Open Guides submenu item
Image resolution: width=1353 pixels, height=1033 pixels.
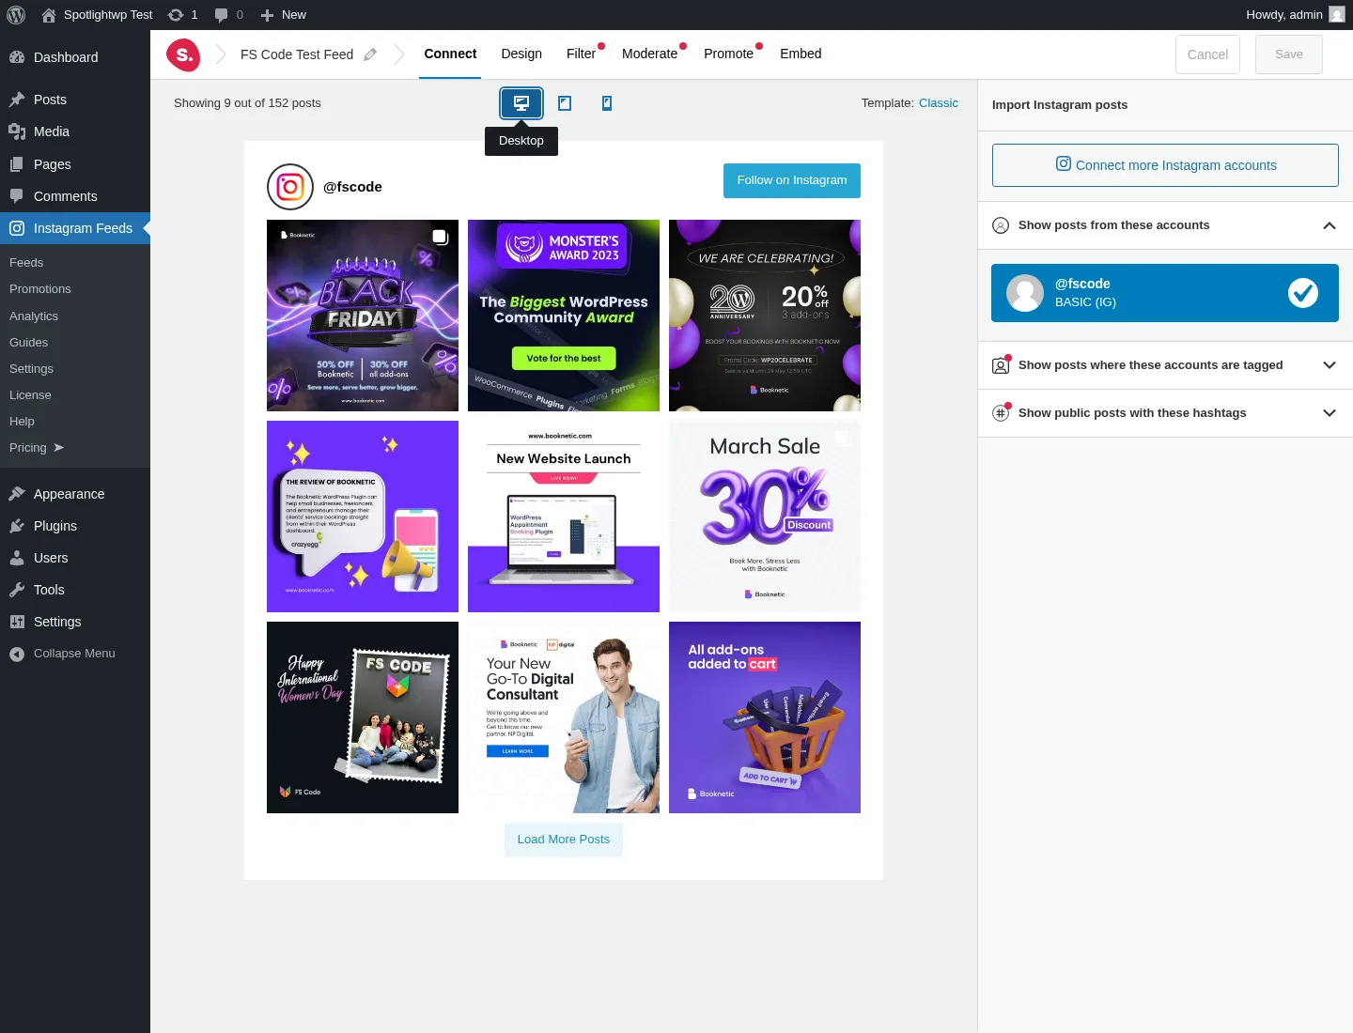click(29, 343)
